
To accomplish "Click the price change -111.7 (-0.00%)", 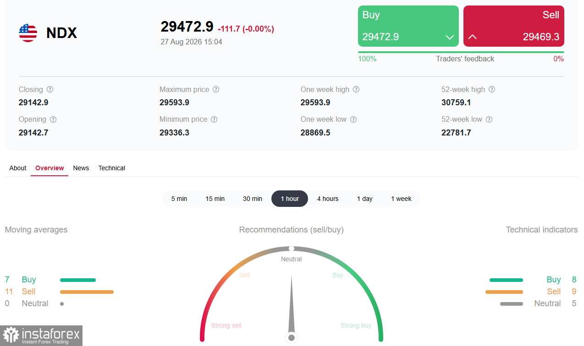I will [x=246, y=29].
